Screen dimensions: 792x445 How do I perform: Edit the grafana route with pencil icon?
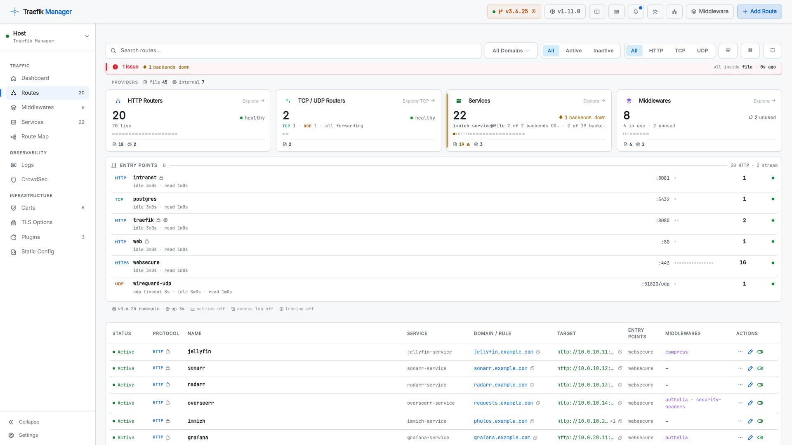[750, 438]
